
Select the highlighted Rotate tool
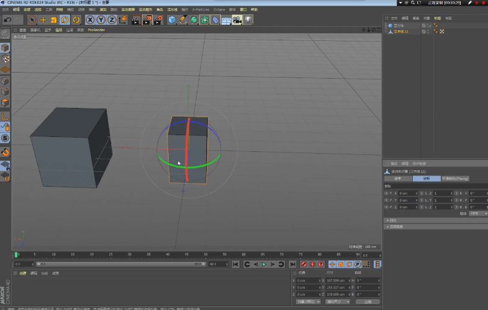click(x=65, y=20)
